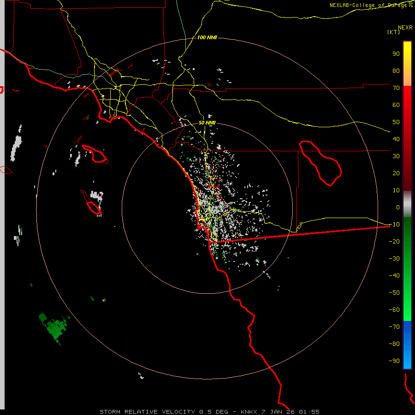The width and height of the screenshot is (415, 415).
Task: Select the -90 label on the velocity scale
Action: point(394,361)
